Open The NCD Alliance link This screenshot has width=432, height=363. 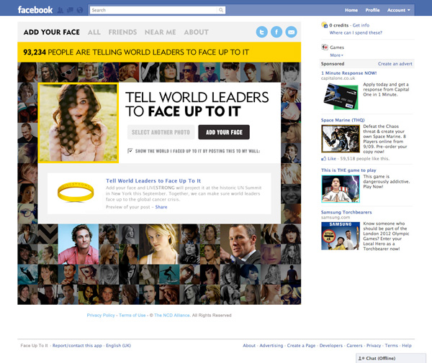click(172, 315)
